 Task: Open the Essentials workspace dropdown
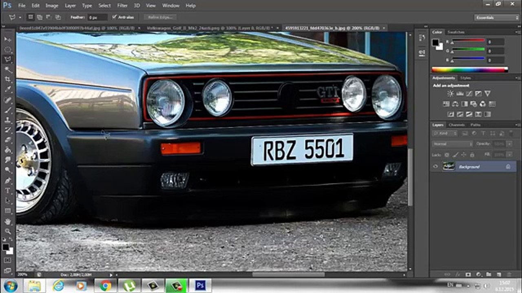496,17
